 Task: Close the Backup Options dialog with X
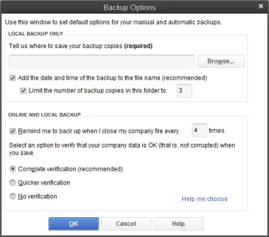click(x=261, y=6)
